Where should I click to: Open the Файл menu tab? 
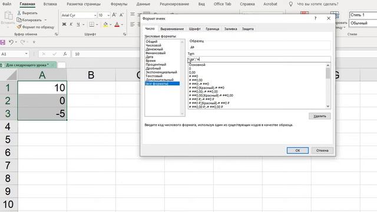tap(6, 4)
